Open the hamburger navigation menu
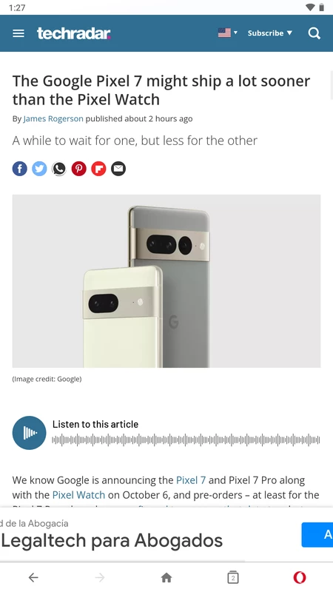This screenshot has height=592, width=333. click(x=18, y=33)
